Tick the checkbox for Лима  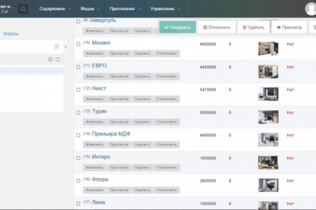coord(79,203)
